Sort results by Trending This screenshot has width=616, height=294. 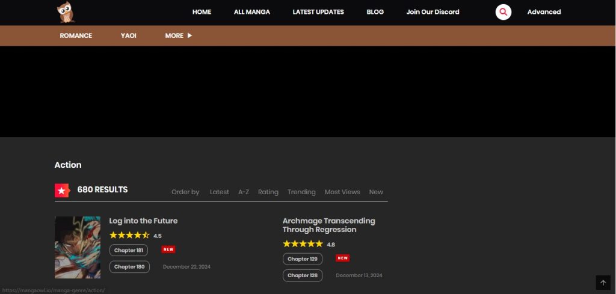301,192
